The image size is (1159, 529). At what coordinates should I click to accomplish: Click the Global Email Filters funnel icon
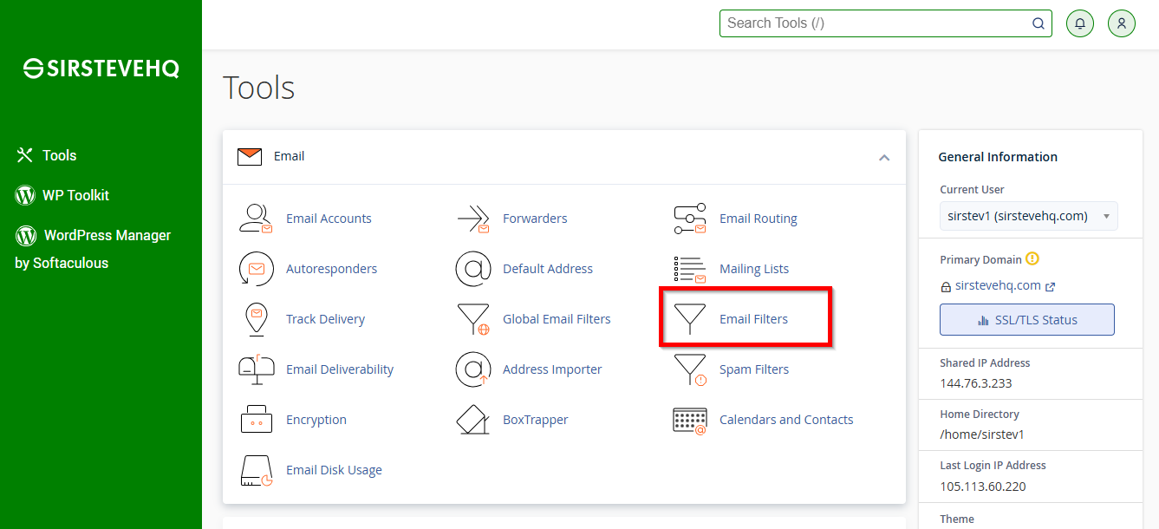tap(473, 319)
